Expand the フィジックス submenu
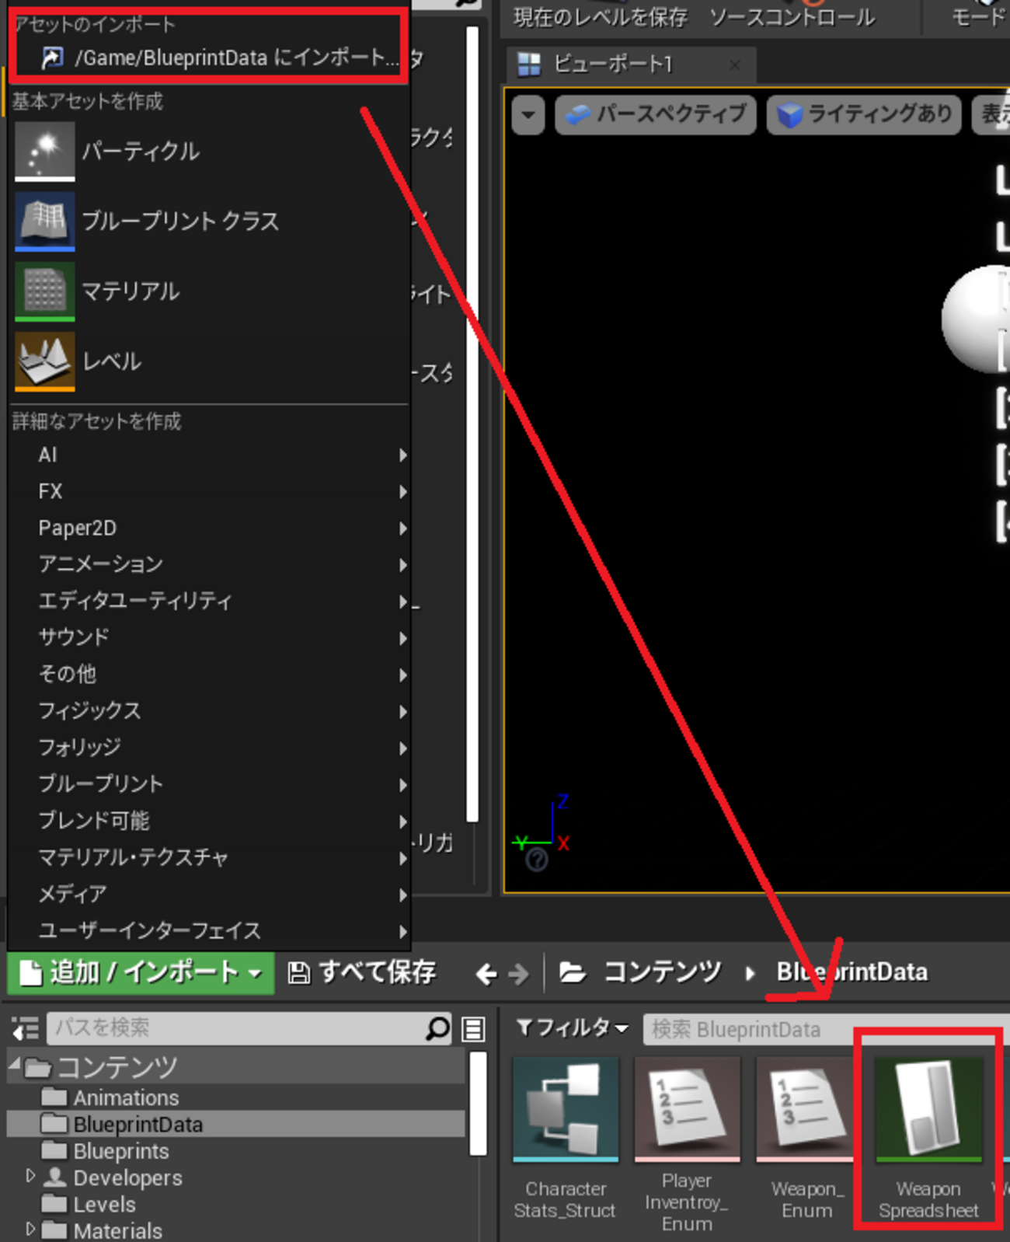 click(x=210, y=710)
